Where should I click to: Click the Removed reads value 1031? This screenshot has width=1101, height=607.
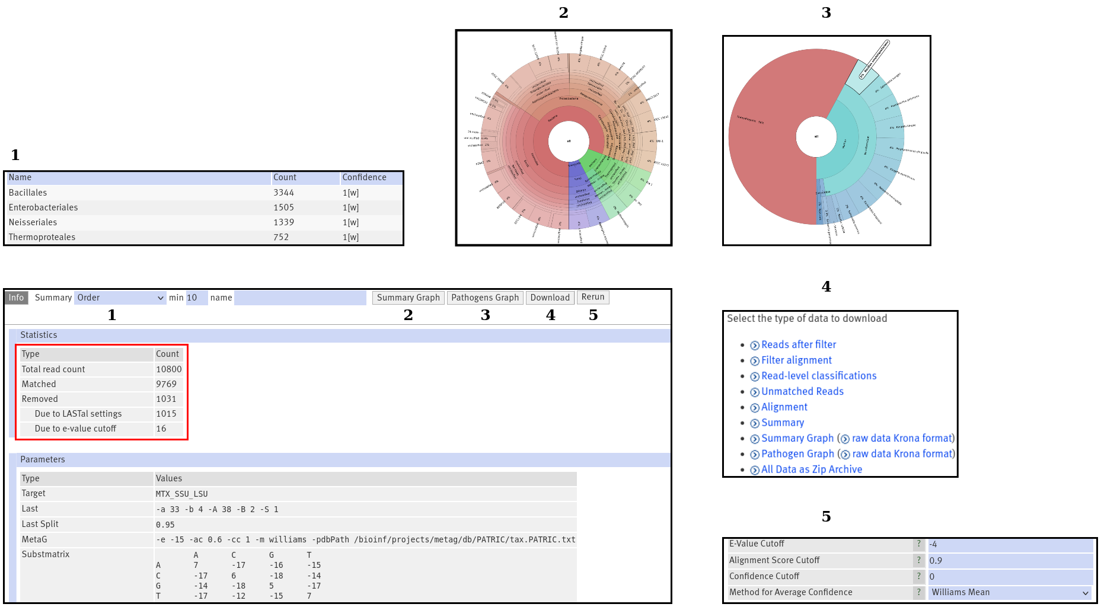point(166,399)
